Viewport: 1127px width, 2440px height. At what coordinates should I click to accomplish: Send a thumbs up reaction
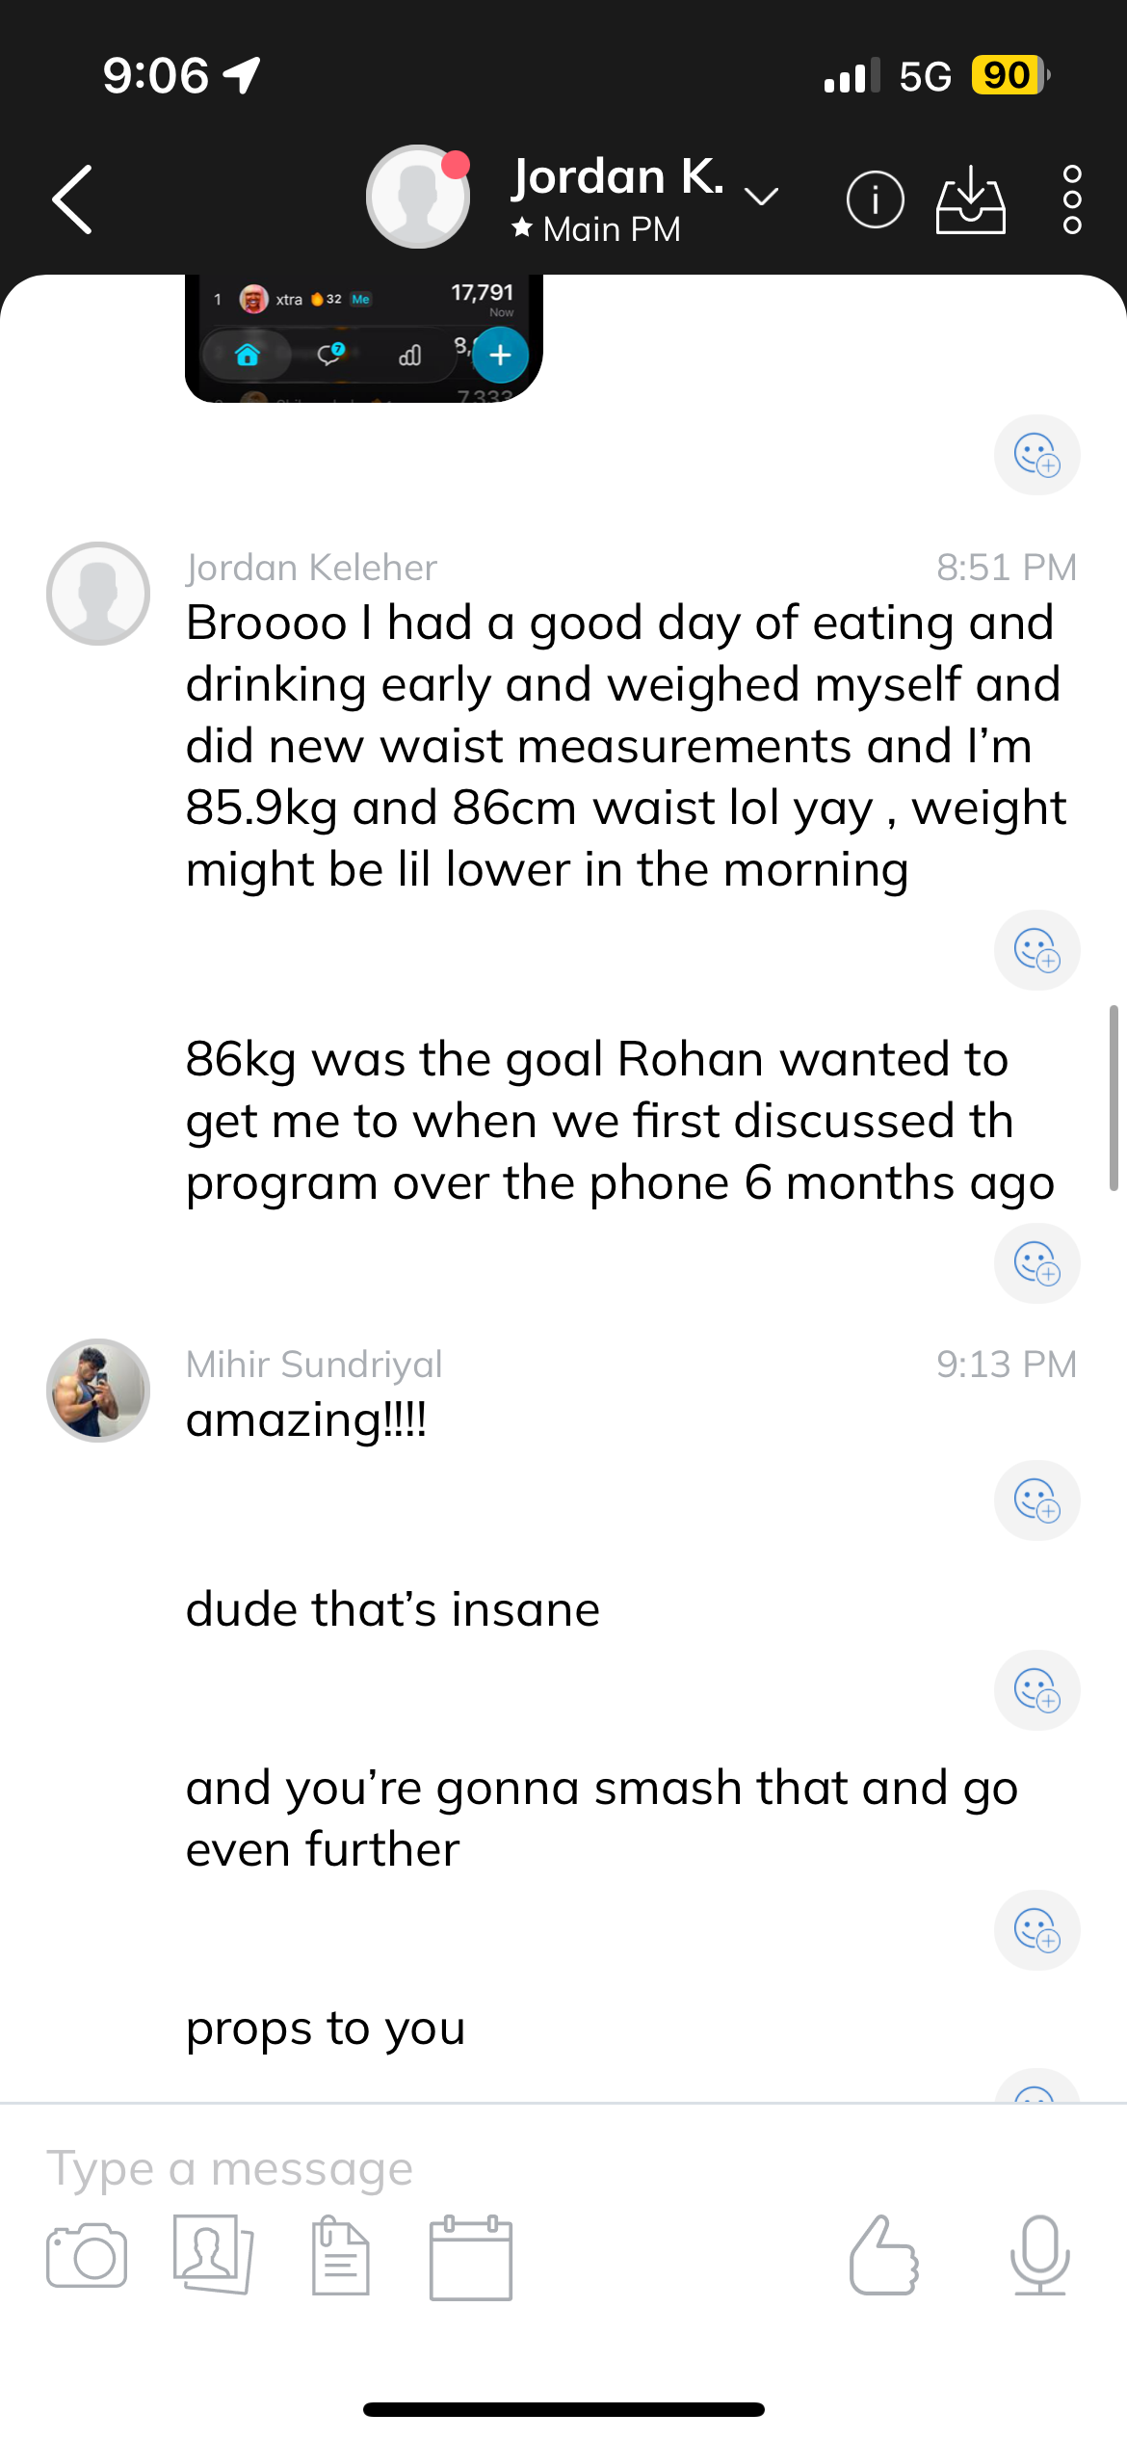pyautogui.click(x=884, y=2255)
